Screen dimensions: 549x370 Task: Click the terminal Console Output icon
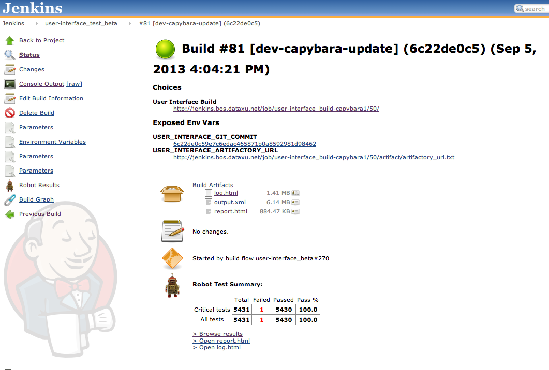point(10,84)
